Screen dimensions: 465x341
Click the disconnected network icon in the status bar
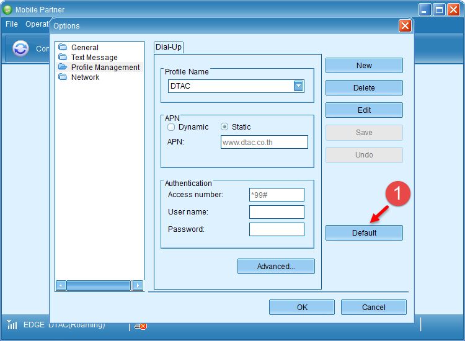click(x=141, y=326)
